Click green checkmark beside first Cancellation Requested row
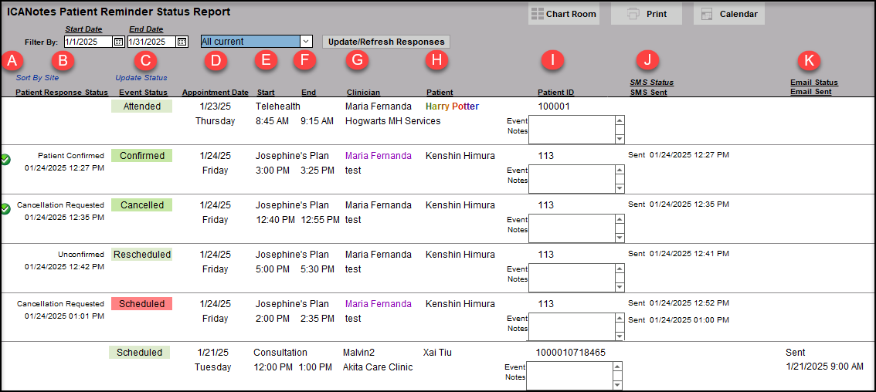Viewport: 876px width, 392px height. point(6,209)
